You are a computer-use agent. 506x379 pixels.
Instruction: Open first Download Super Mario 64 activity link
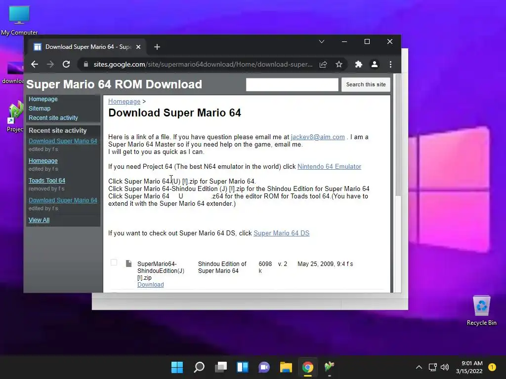[63, 141]
